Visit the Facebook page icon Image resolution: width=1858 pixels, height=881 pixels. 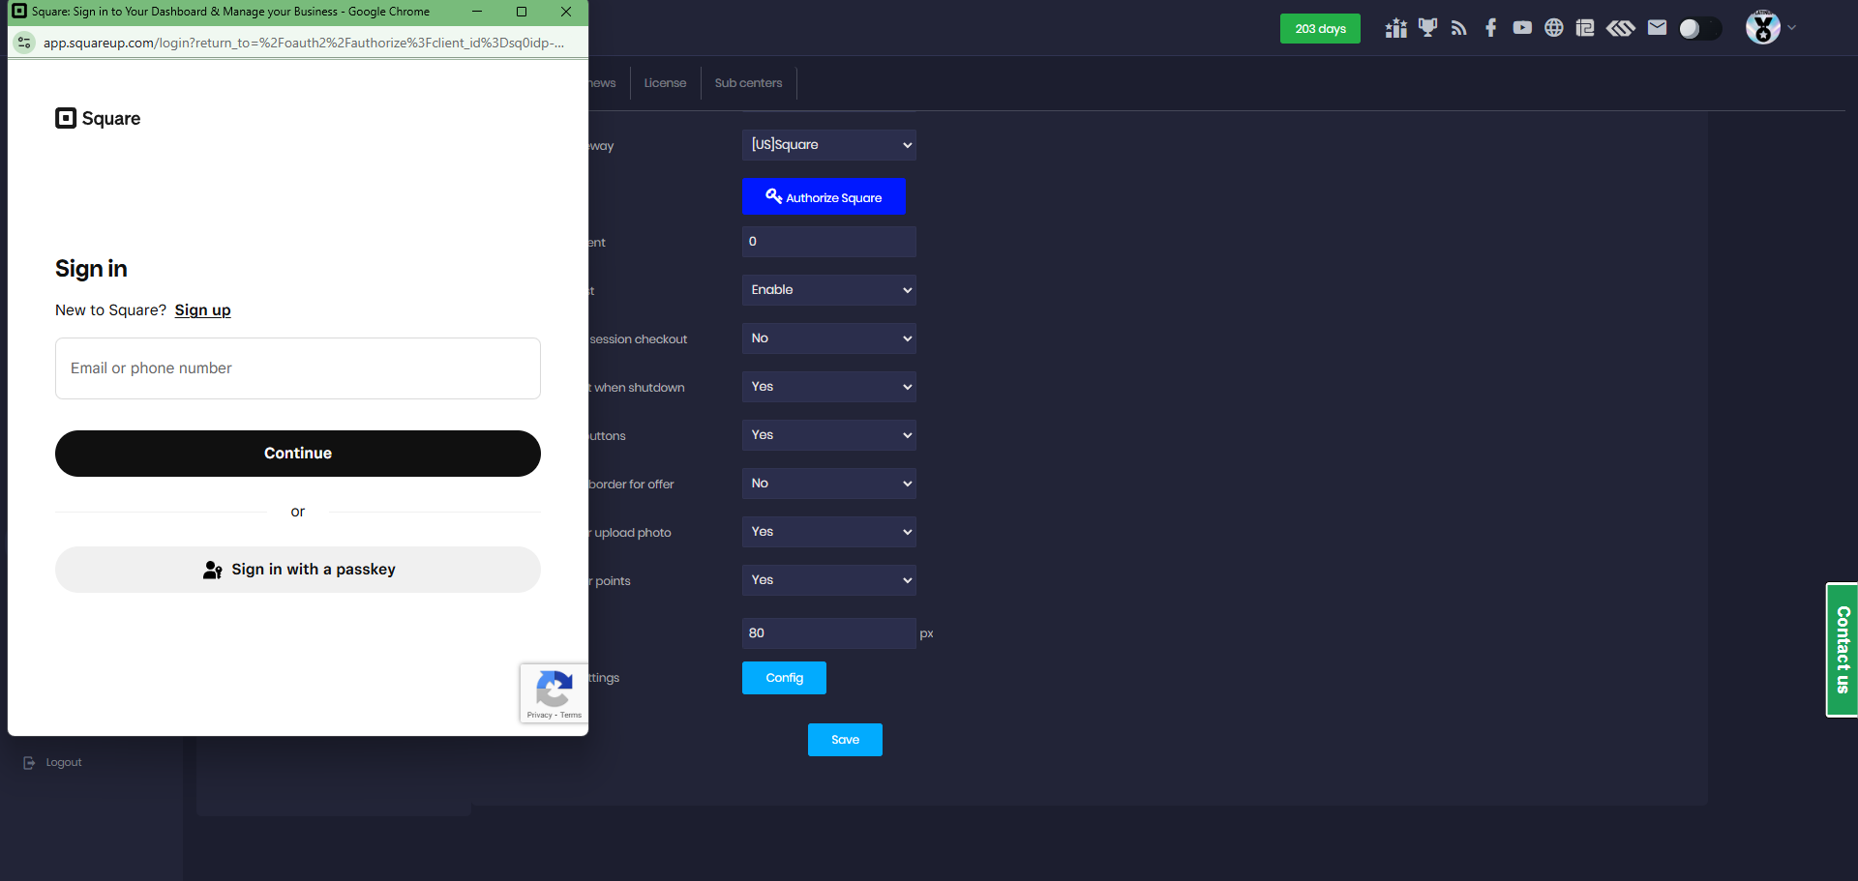(1491, 28)
